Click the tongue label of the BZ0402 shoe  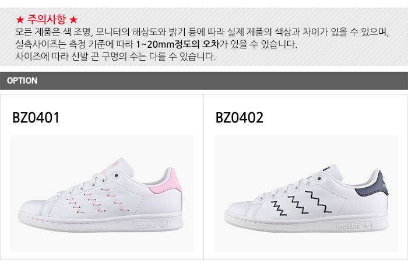326,168
